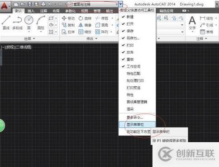The image size is (219, 167).
Task: Uncheck 打开 in the quick access menu
Action: tap(137, 24)
